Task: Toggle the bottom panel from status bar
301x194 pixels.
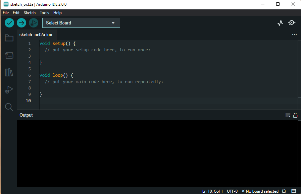Action: coord(294,191)
